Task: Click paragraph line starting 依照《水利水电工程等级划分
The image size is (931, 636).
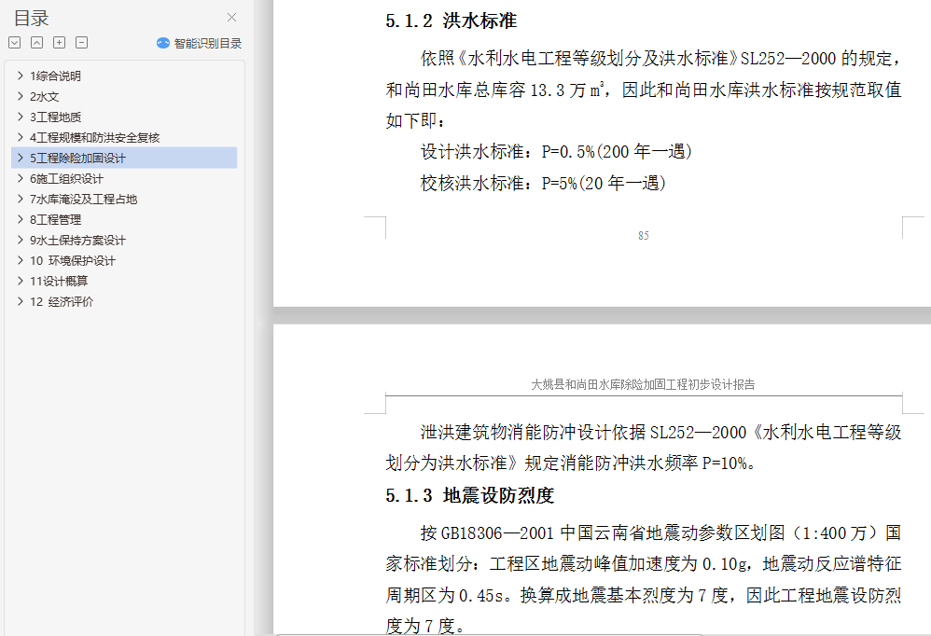Action: pos(660,59)
